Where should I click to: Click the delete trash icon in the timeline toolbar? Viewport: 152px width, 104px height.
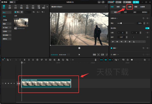pos(37,60)
